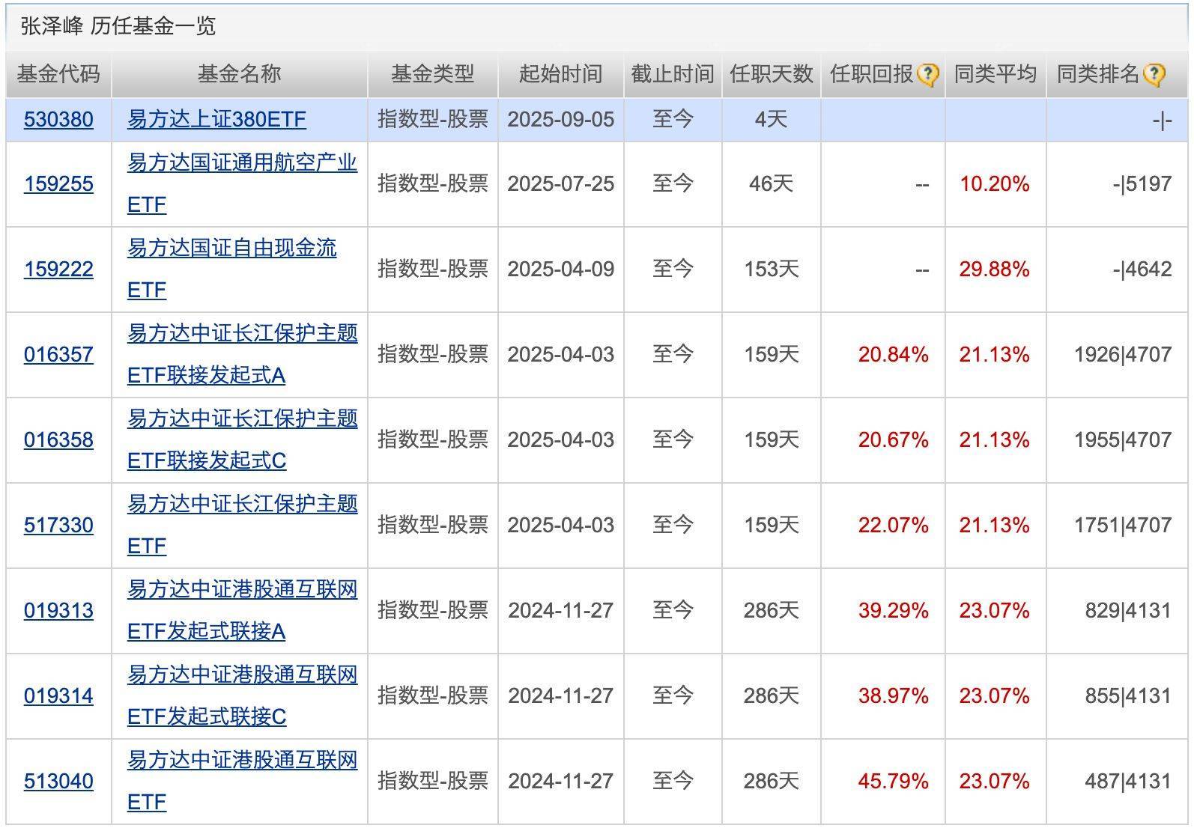Click the 4天 tenure cell
This screenshot has height=834, width=1194.
[771, 119]
